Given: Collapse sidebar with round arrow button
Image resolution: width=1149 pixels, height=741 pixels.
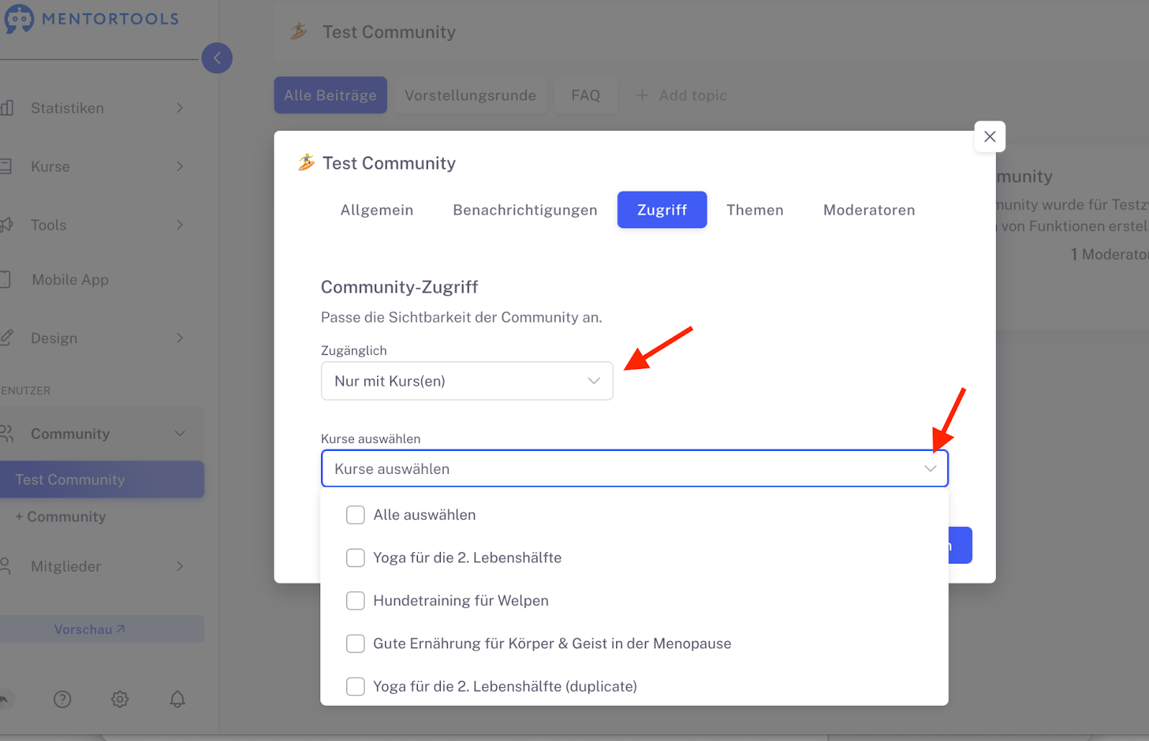Looking at the screenshot, I should pos(217,58).
